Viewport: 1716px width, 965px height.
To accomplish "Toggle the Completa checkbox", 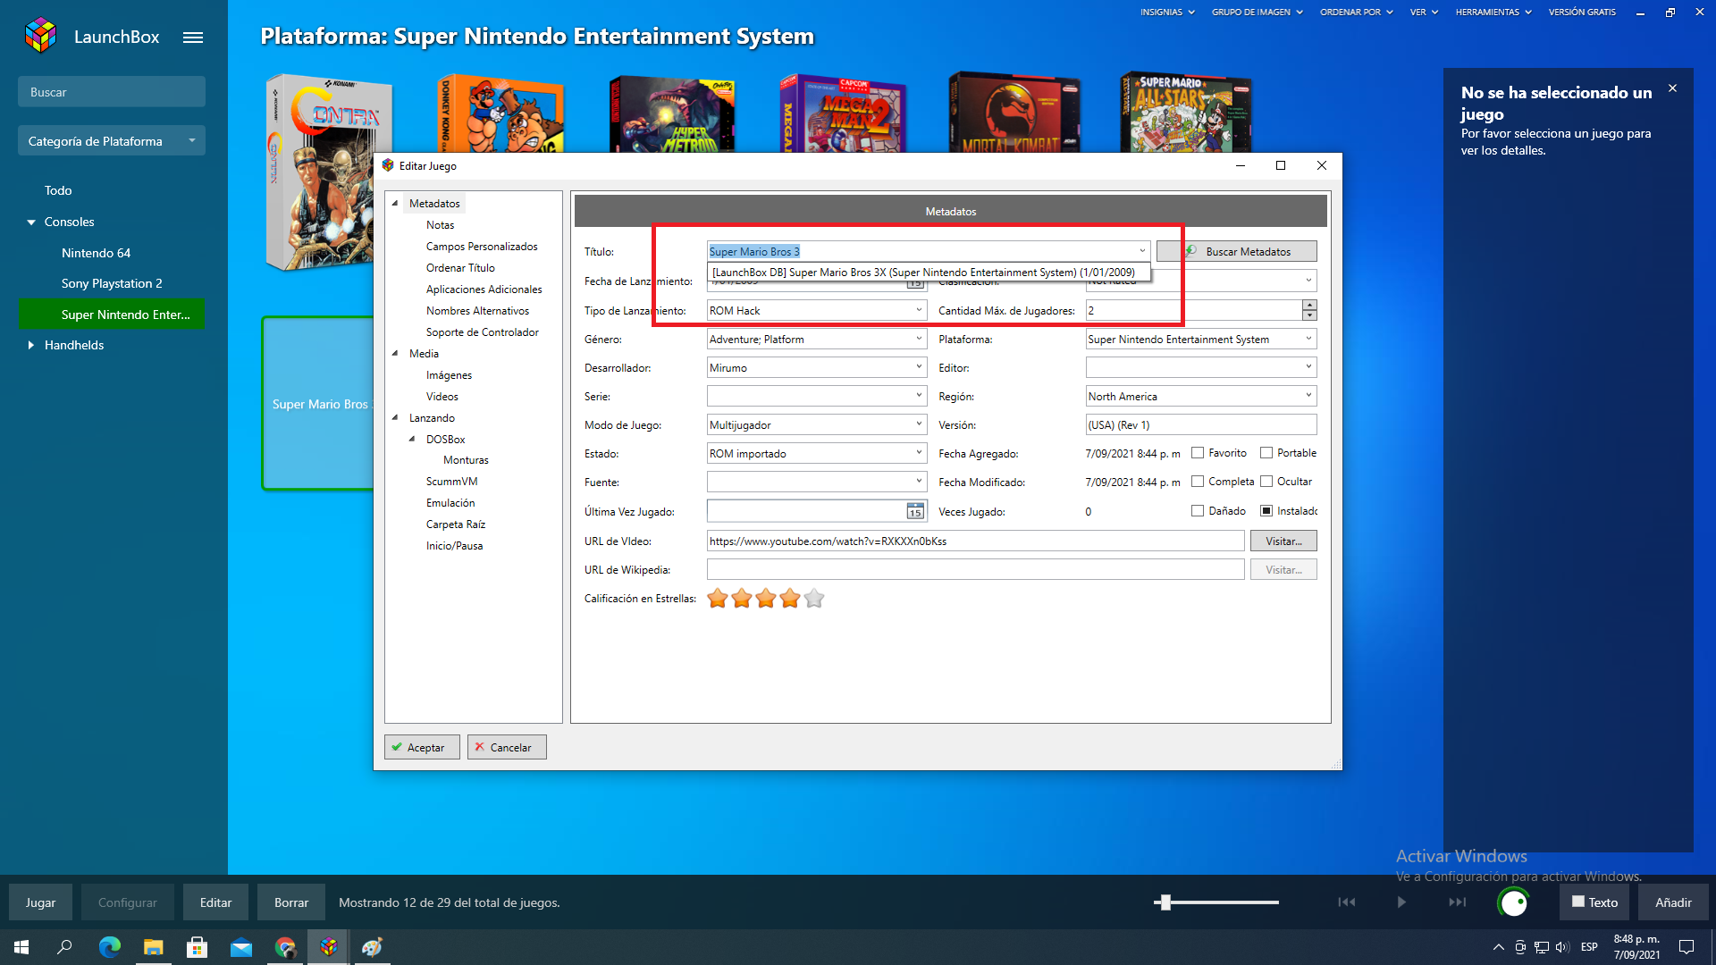I will click(x=1198, y=482).
